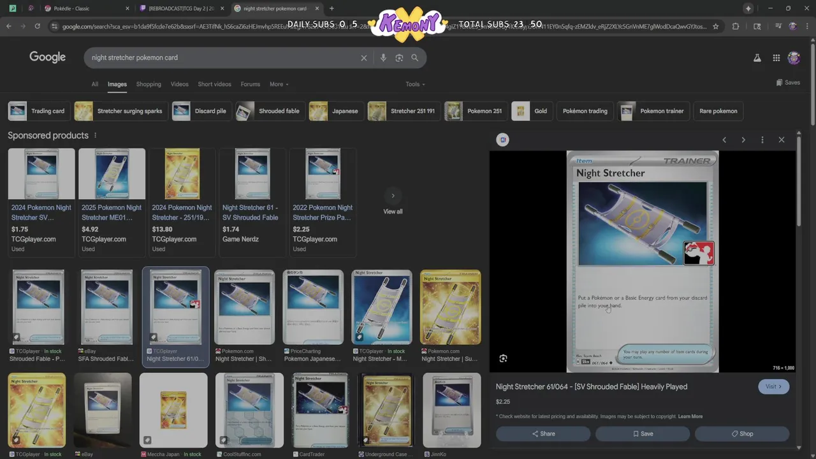This screenshot has width=816, height=459.
Task: Apply Pokemon trainer filter chip
Action: tap(652, 111)
